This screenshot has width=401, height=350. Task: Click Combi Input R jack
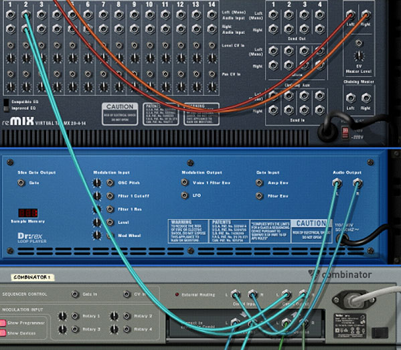pos(252,294)
